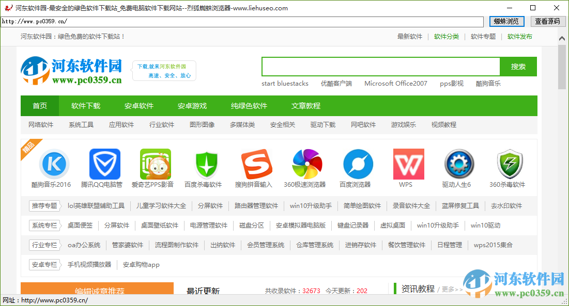Click the 驱动人生6 gear icon
Image resolution: width=569 pixels, height=306 pixels.
(459, 164)
